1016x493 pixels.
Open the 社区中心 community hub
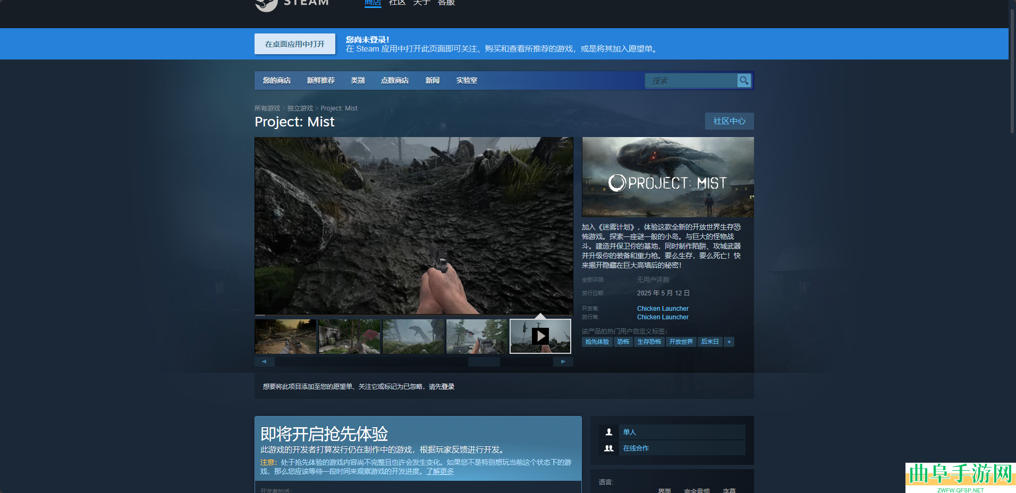729,121
